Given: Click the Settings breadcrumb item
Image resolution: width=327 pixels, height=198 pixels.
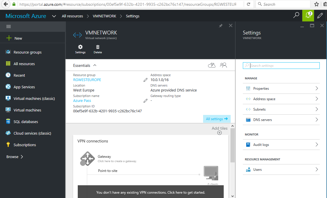Looking at the screenshot, I should [133, 16].
